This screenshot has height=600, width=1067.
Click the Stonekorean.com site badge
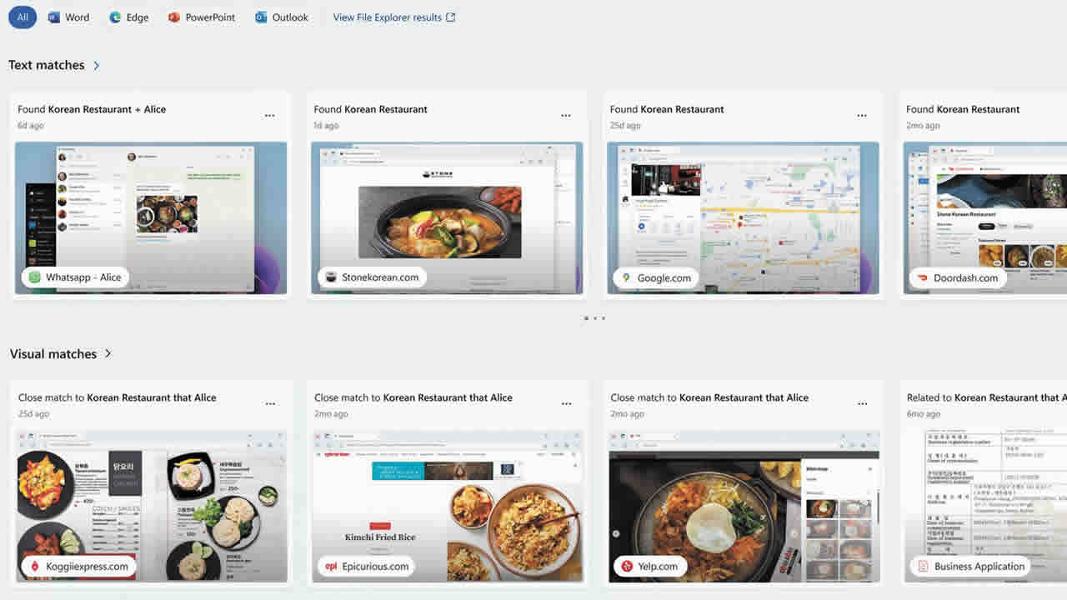[372, 277]
